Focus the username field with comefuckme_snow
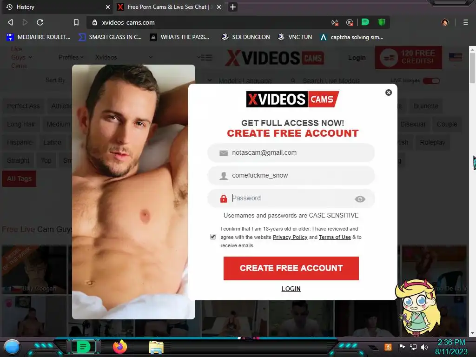476x357 pixels. pos(291,175)
